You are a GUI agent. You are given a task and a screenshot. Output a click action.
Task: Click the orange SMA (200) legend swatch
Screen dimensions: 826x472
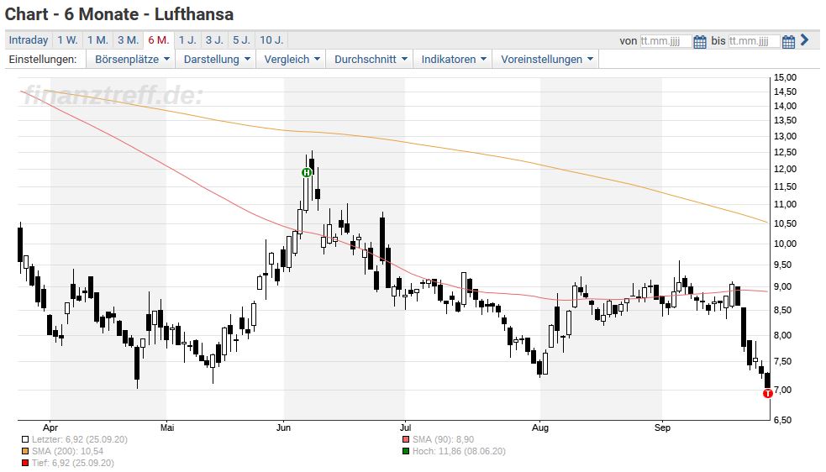point(24,452)
